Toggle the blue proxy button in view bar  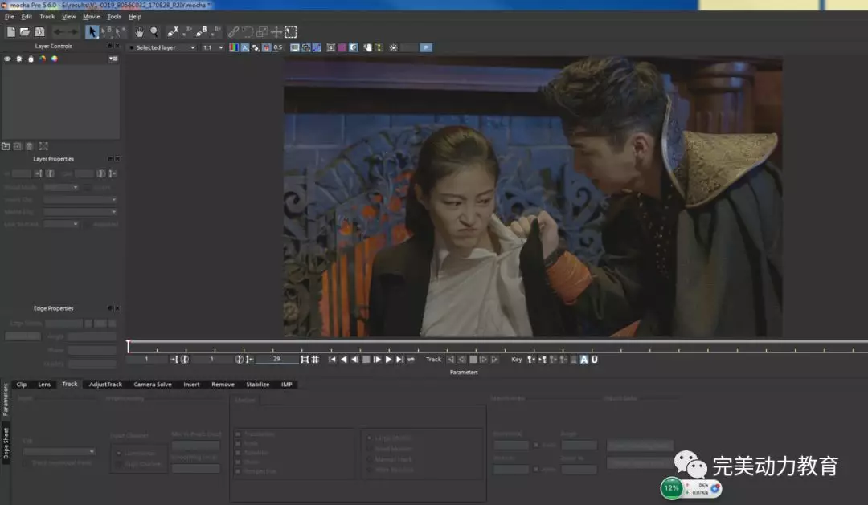click(426, 47)
